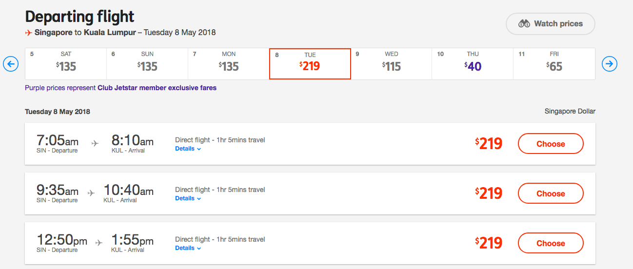The height and width of the screenshot is (269, 633).
Task: Click the binoculars icon in Watch prices
Action: (524, 23)
